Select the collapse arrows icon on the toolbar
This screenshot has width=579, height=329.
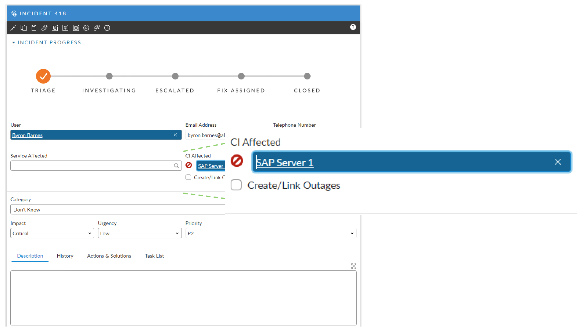click(x=13, y=27)
